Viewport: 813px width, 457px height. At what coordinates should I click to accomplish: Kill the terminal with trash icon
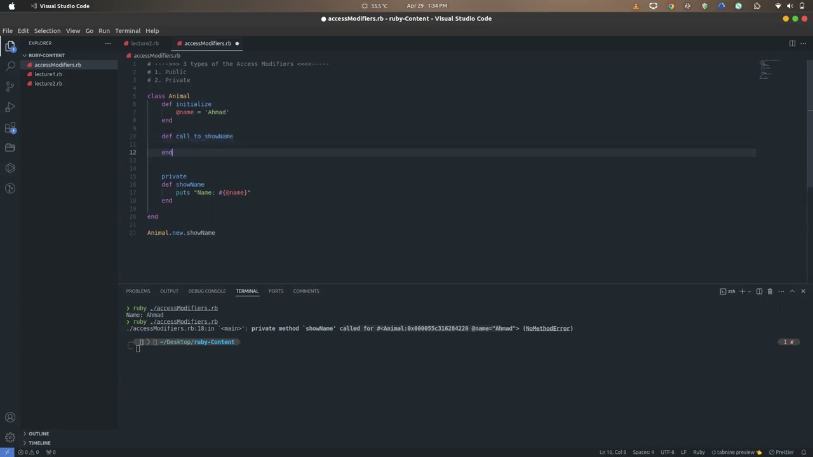point(770,291)
